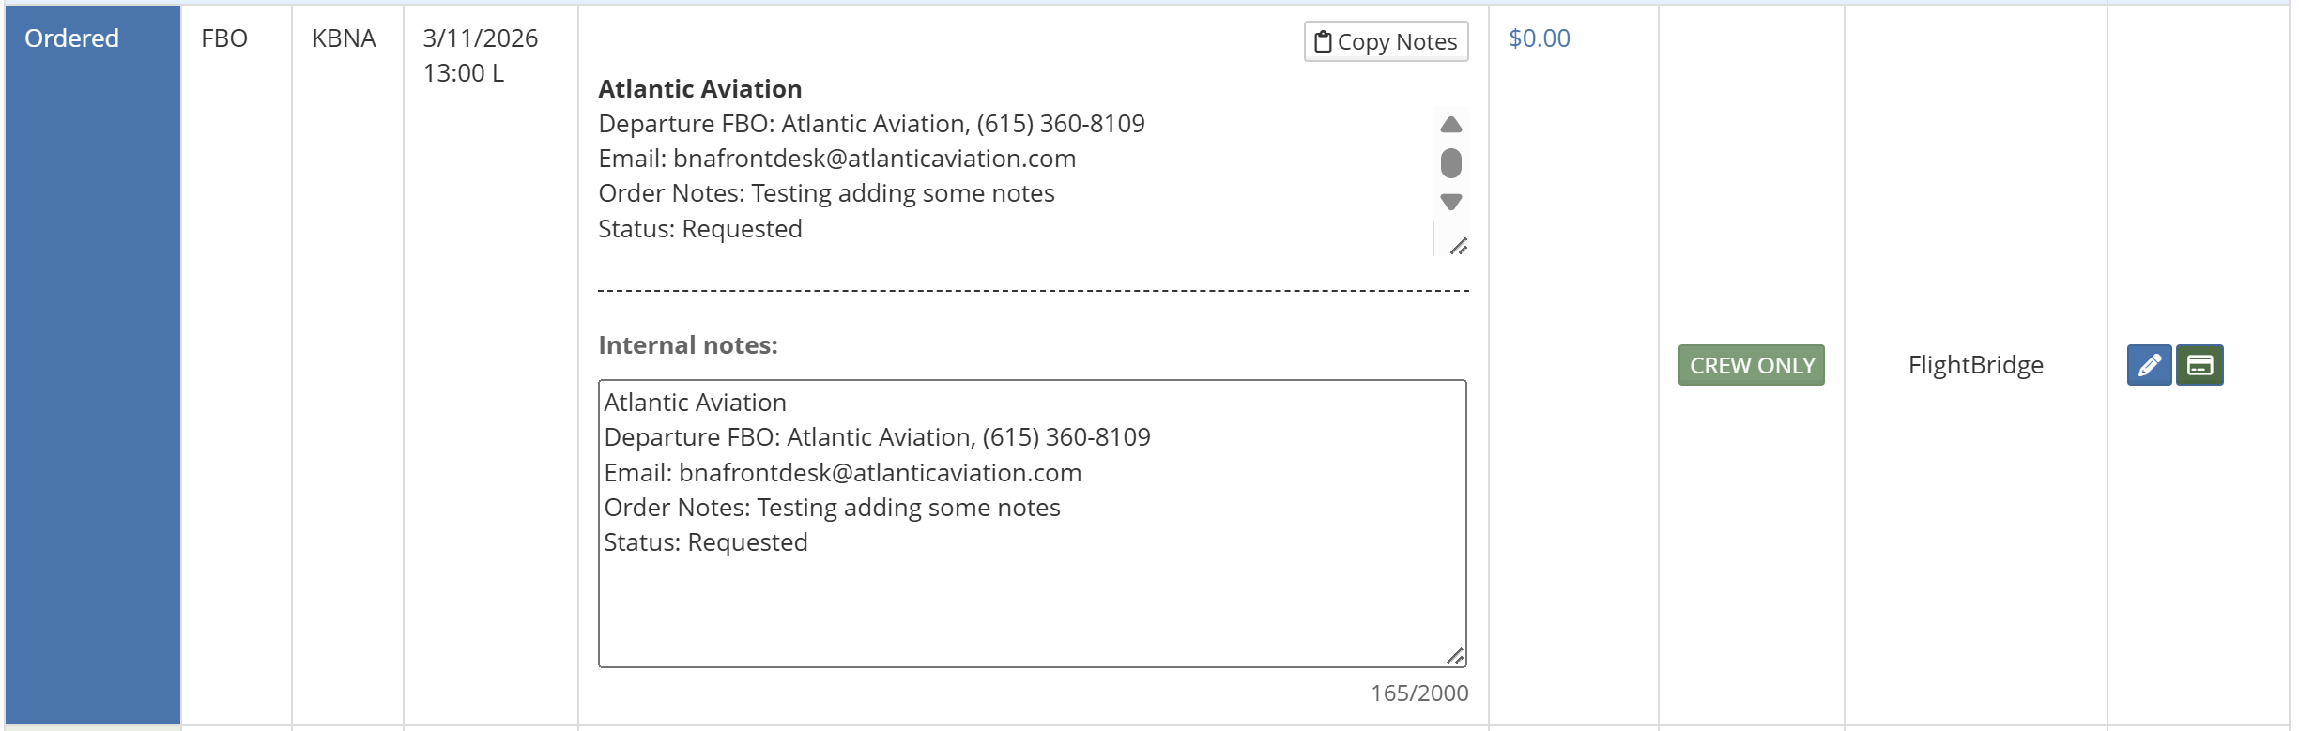Click the bold Atlantic Aviation heading

tap(700, 89)
